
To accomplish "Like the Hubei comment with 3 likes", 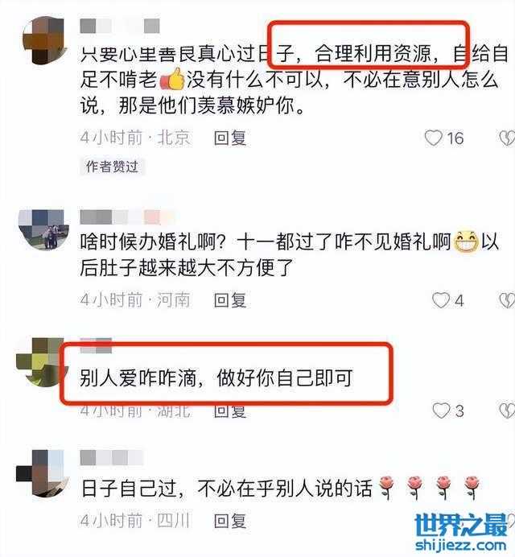I will (441, 411).
